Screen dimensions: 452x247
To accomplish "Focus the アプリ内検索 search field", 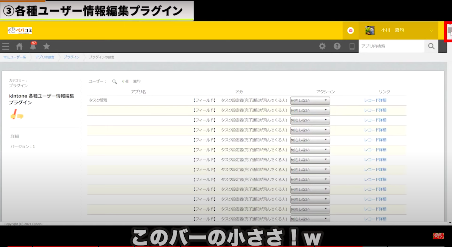I will tap(391, 46).
